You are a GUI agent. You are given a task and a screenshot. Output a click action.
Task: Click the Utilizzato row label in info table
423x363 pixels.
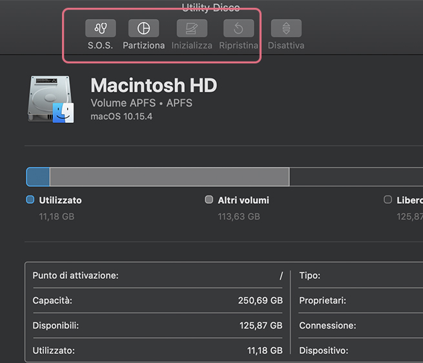tap(54, 351)
